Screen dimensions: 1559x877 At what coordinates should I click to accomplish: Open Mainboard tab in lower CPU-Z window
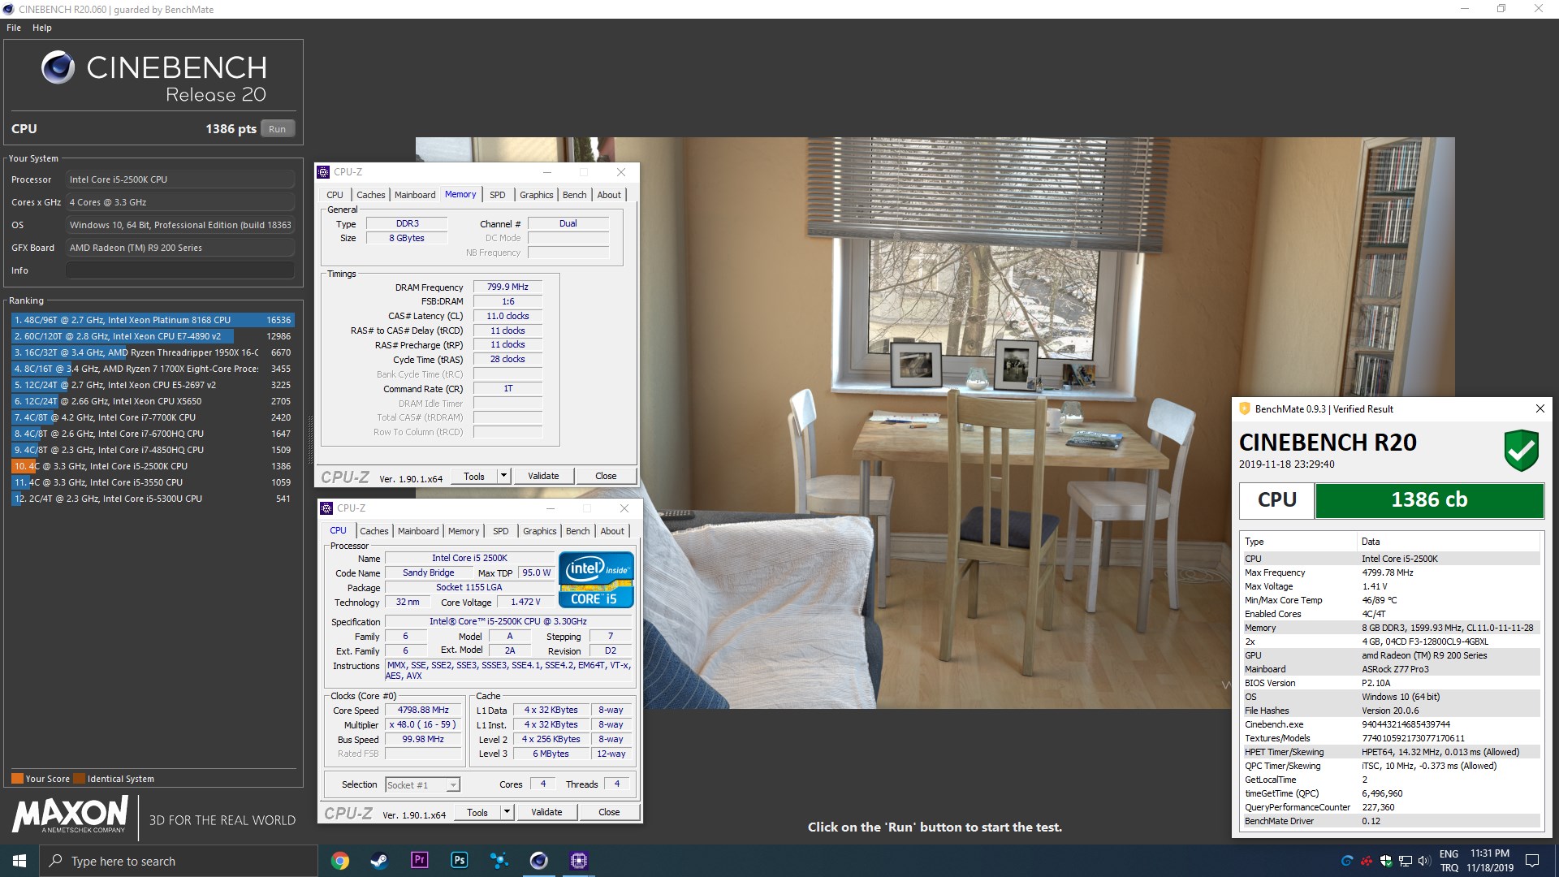pyautogui.click(x=418, y=531)
